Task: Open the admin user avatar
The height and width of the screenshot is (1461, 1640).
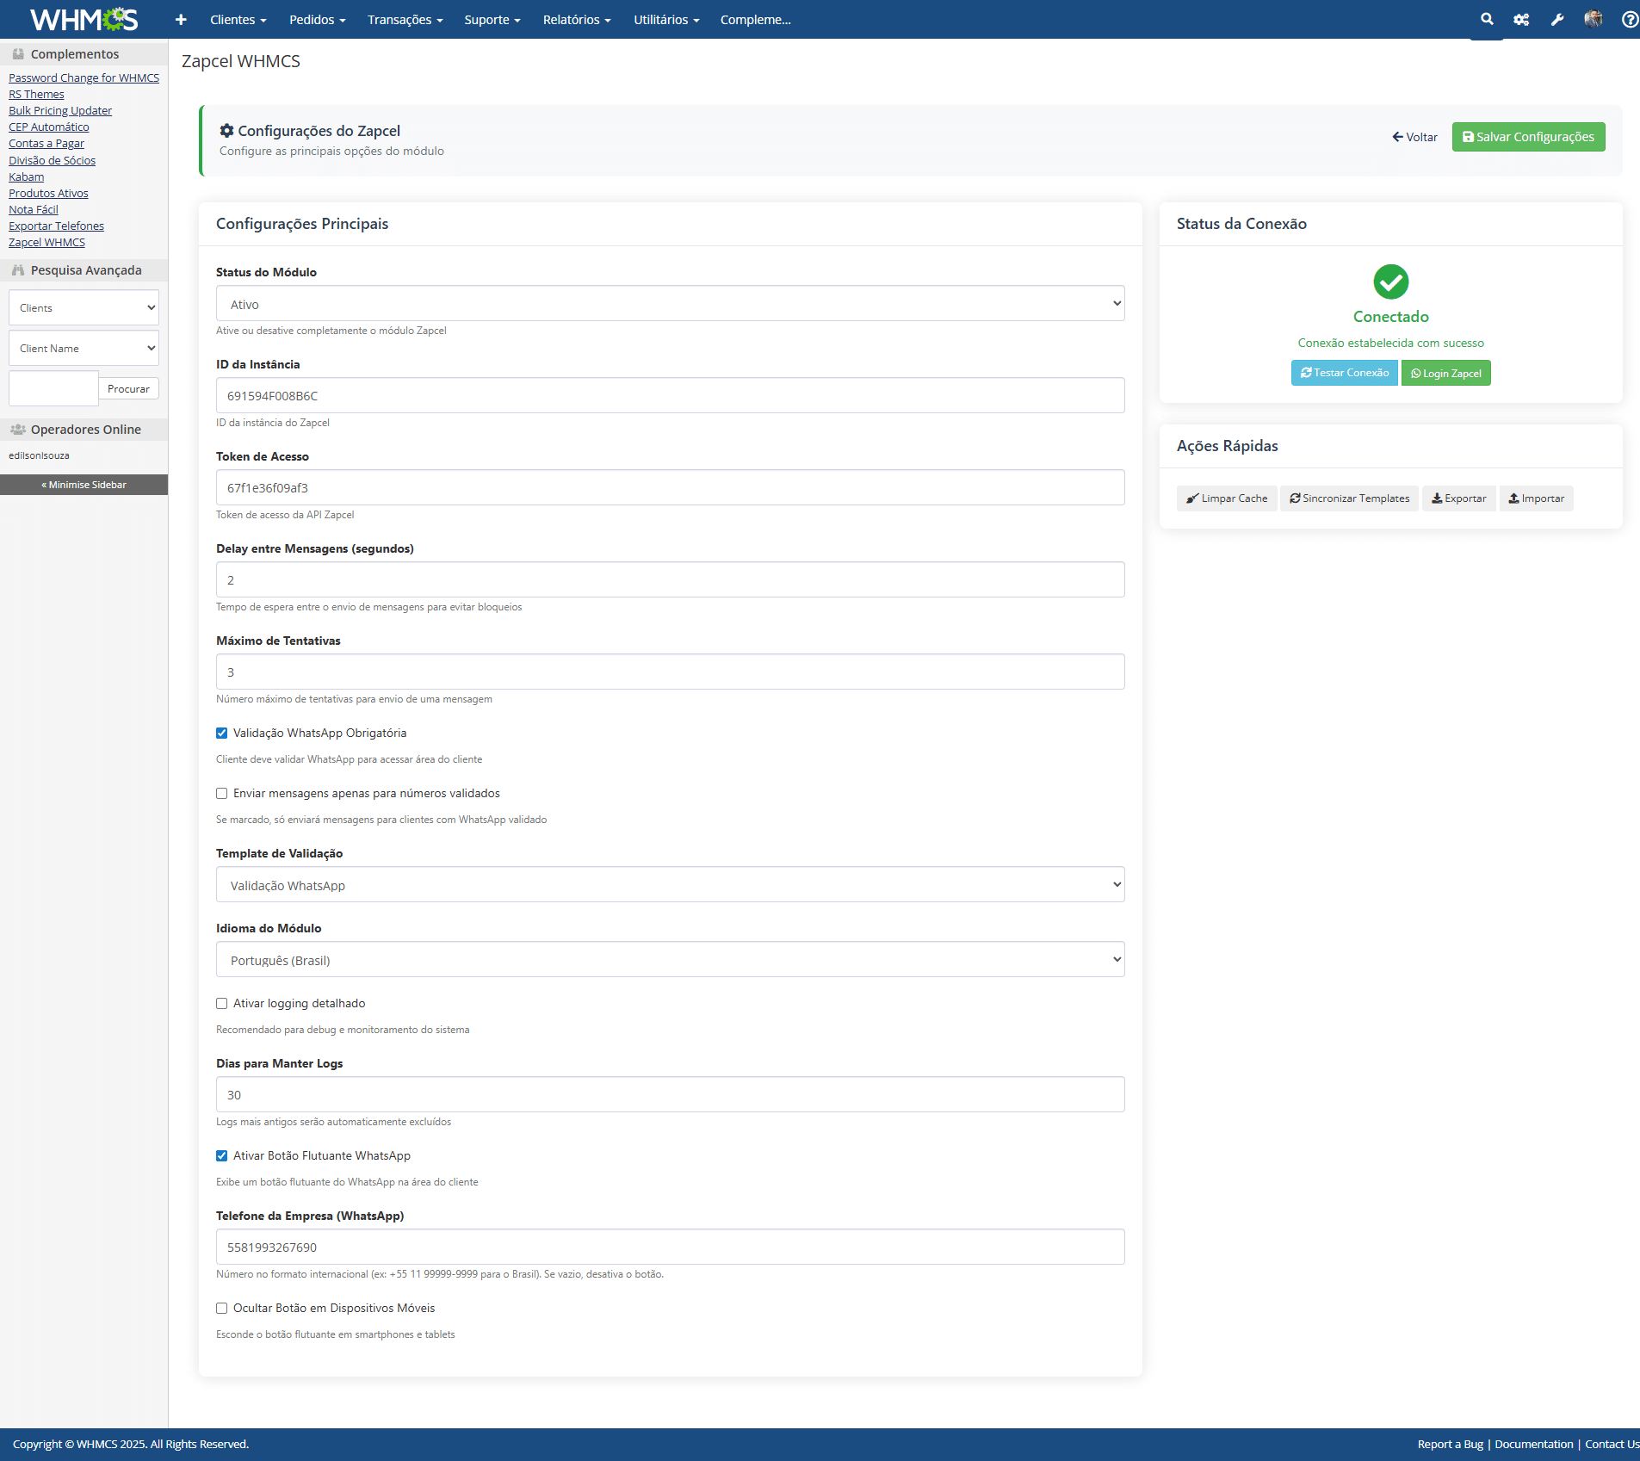Action: point(1594,19)
